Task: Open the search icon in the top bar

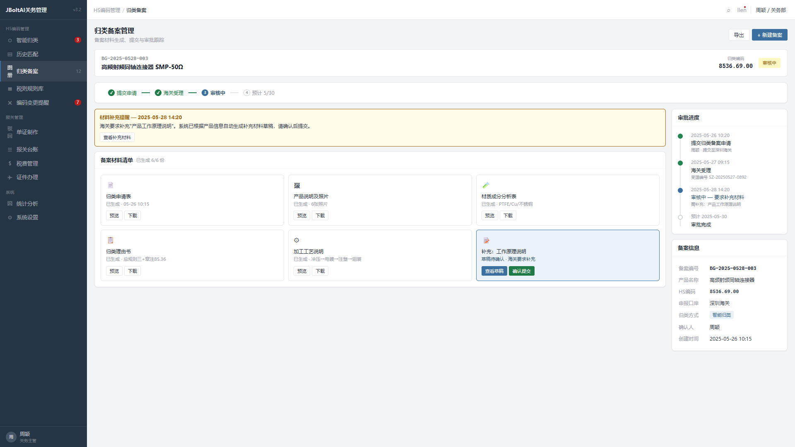Action: point(728,10)
